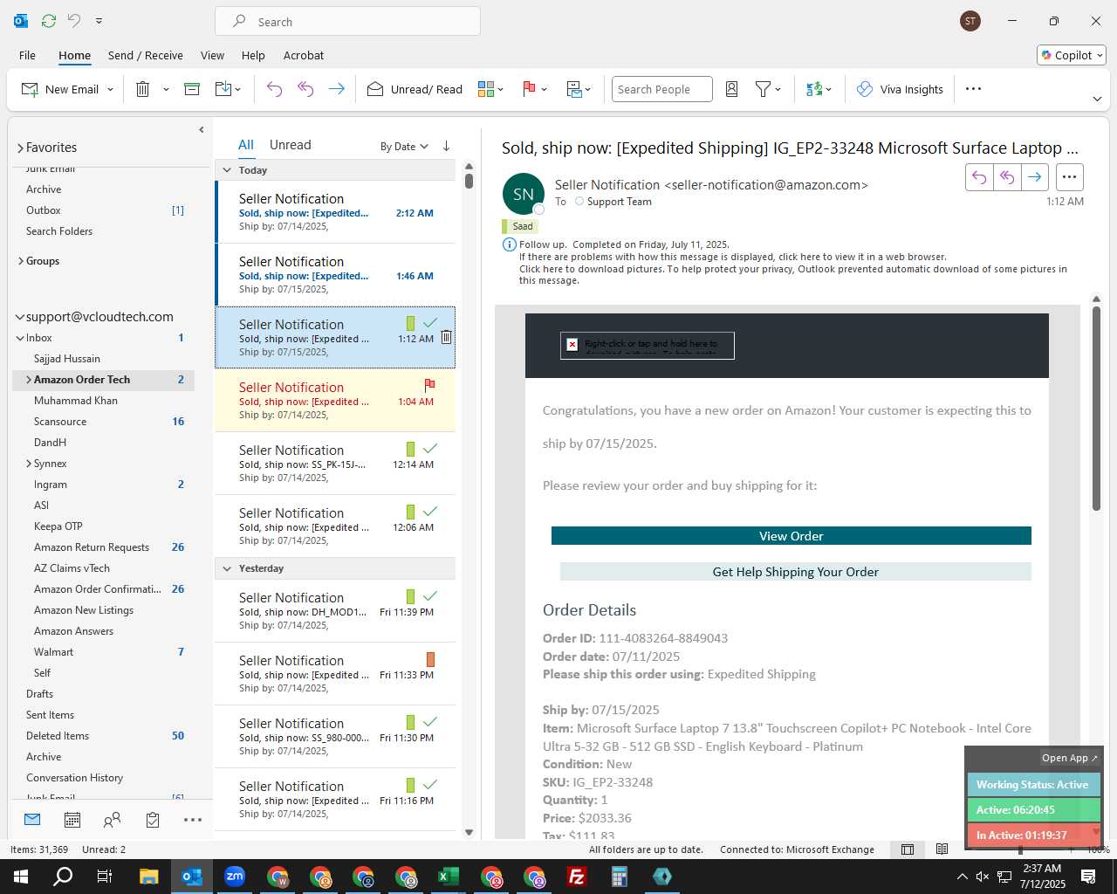Open the Address Book icon

tap(732, 89)
